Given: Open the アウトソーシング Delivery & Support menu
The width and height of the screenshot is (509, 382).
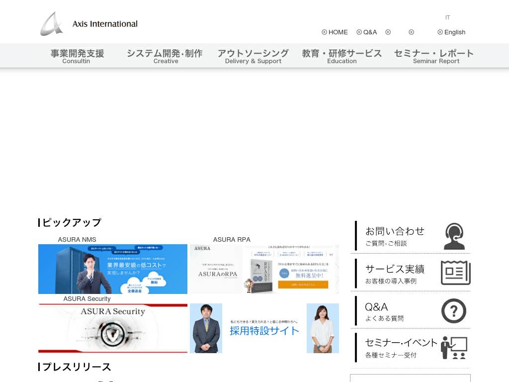Looking at the screenshot, I should point(253,56).
